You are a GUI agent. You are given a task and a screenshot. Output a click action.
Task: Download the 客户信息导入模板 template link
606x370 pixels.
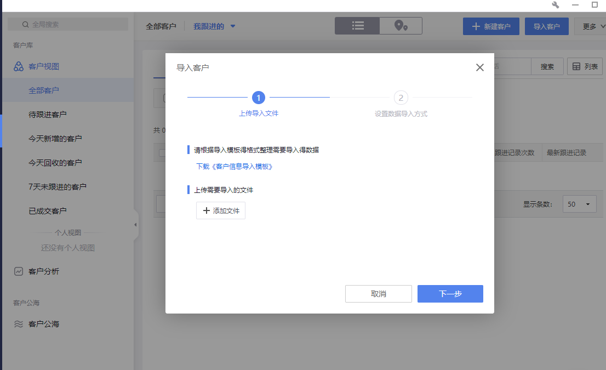(236, 166)
